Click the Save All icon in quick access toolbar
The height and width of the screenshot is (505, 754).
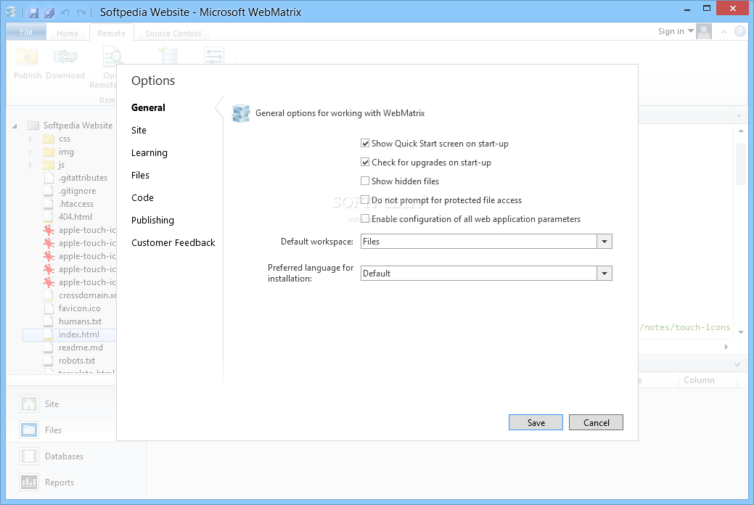pos(49,12)
